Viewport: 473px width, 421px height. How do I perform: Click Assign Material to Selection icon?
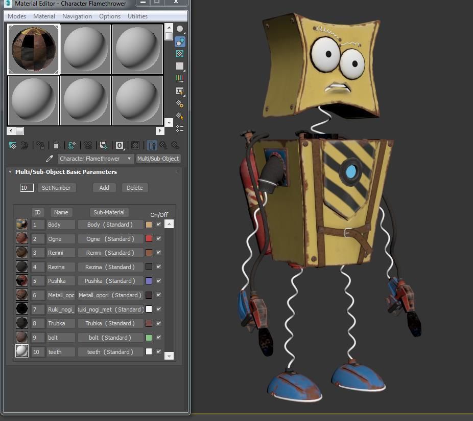40,146
